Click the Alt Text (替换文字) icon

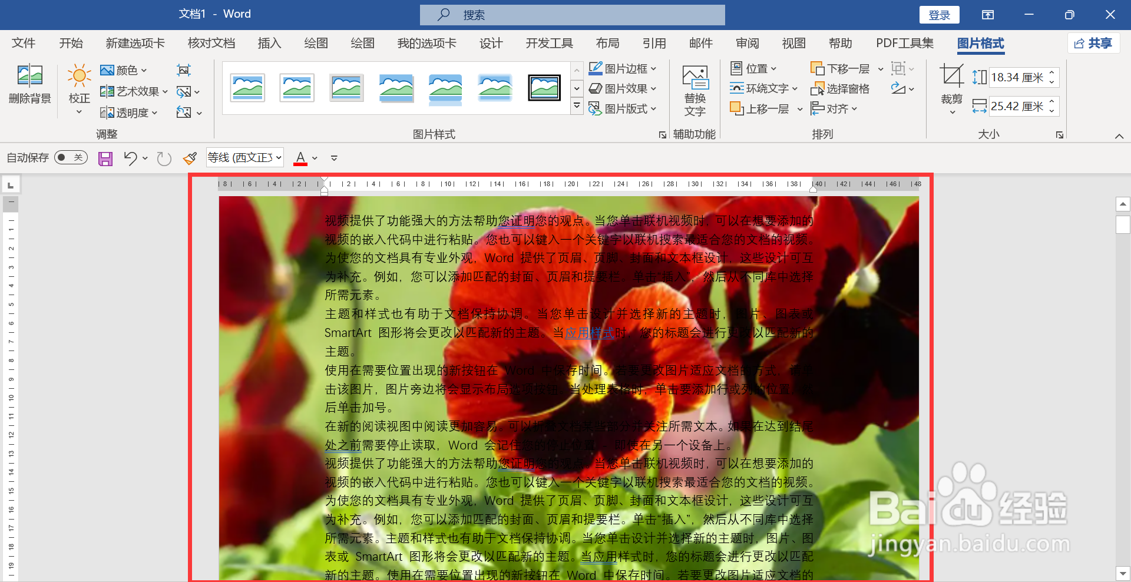tap(695, 77)
